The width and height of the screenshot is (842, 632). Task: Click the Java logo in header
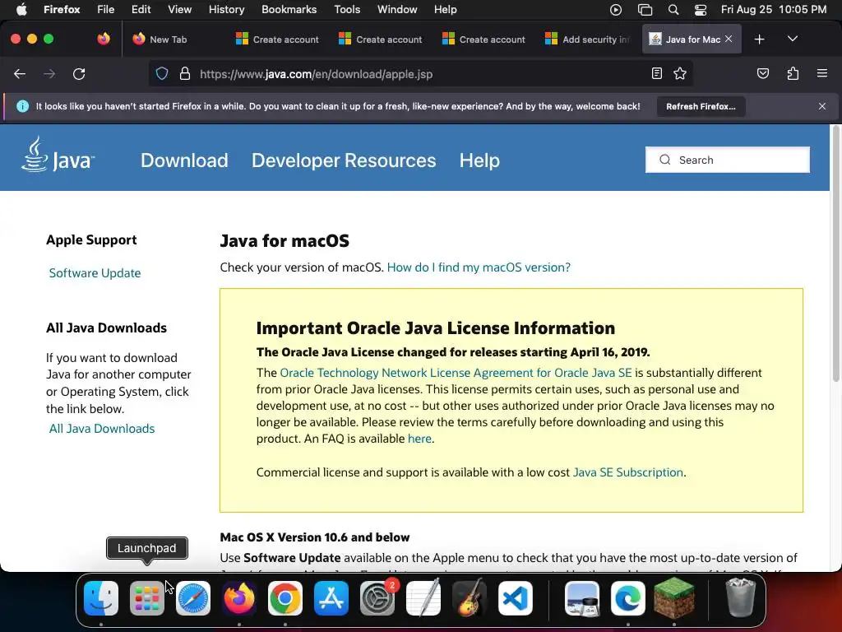(58, 155)
